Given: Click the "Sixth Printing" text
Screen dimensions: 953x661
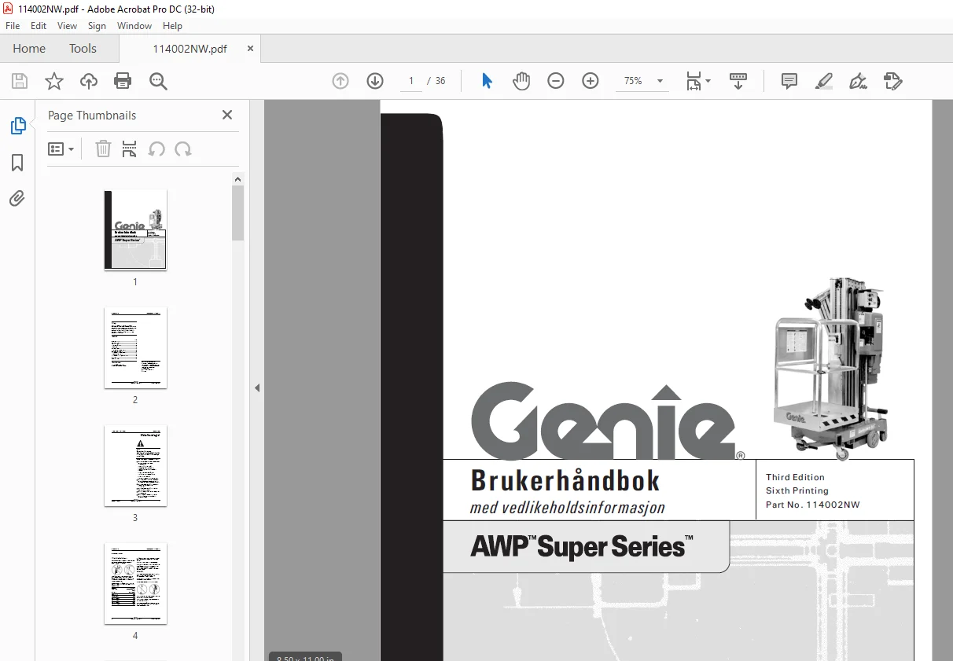Looking at the screenshot, I should click(797, 490).
